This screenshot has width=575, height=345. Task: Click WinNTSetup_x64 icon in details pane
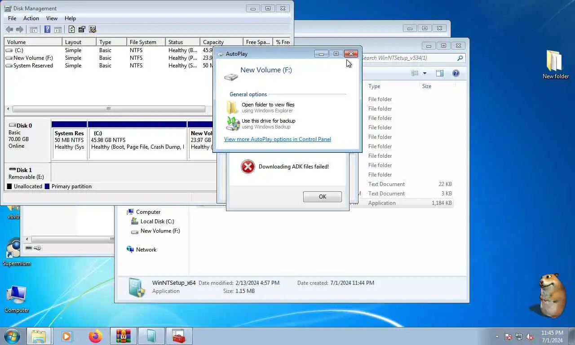[137, 287]
